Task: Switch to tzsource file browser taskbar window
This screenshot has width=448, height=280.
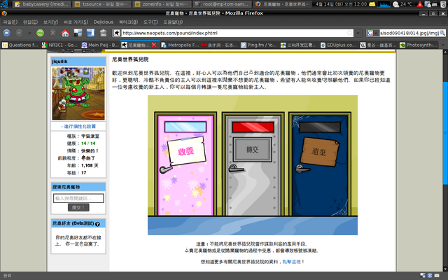Action: point(102,4)
